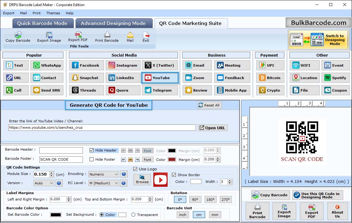Click Export Image in File Tools

[49, 37]
